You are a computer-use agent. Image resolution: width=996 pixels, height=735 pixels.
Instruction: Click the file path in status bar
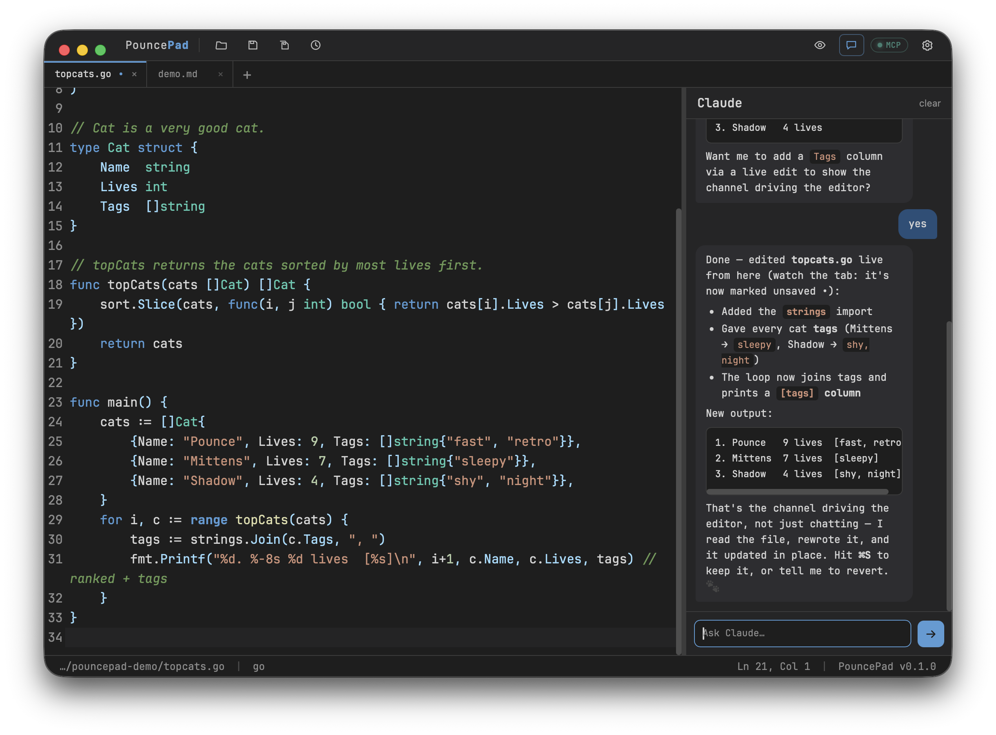point(142,666)
